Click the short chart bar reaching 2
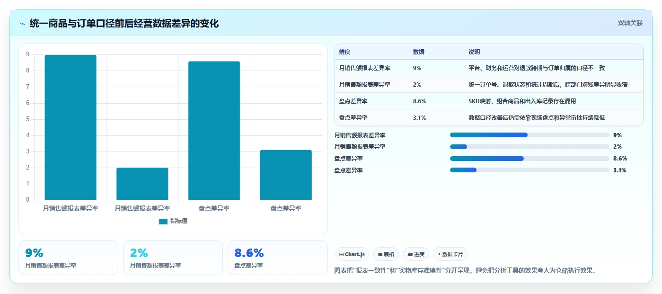 142,184
